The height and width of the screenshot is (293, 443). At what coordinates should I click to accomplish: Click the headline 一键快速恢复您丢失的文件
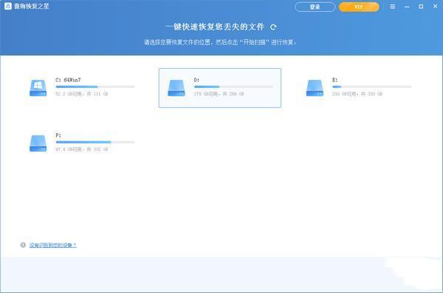click(215, 27)
